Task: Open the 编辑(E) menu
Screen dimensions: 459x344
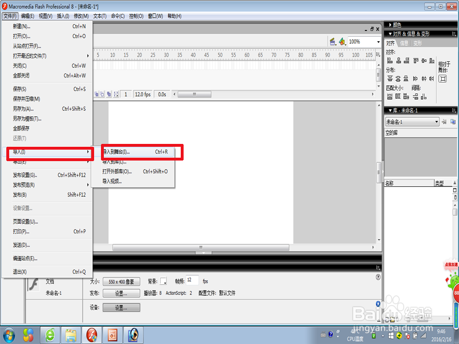Action: [28, 16]
